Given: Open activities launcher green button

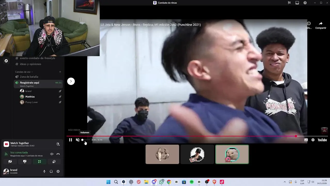Looking at the screenshot, I should [x=39, y=161].
